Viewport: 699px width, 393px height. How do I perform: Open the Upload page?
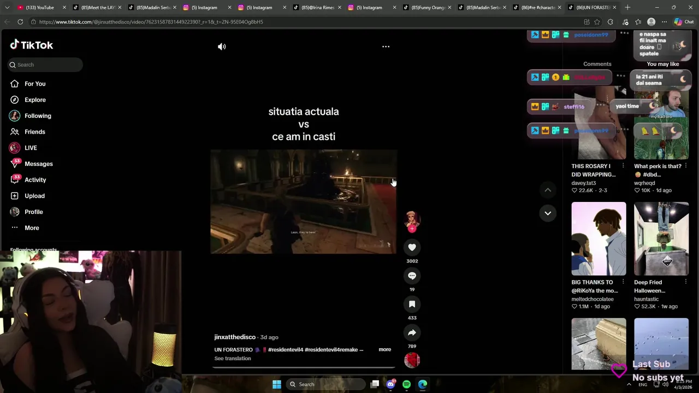pyautogui.click(x=34, y=196)
